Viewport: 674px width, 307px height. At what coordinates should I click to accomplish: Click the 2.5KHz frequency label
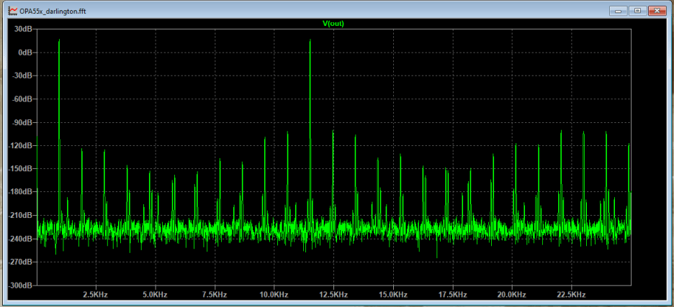(96, 295)
